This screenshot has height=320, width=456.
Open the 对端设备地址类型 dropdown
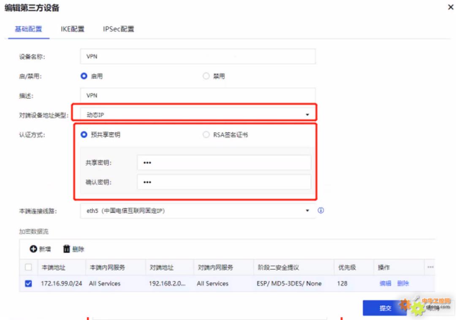(198, 115)
